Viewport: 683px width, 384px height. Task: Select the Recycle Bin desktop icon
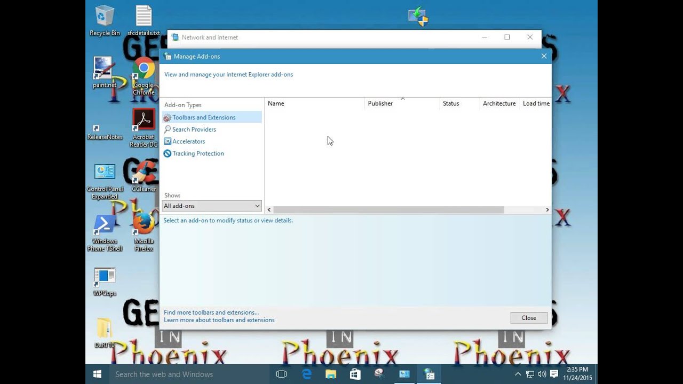click(105, 21)
